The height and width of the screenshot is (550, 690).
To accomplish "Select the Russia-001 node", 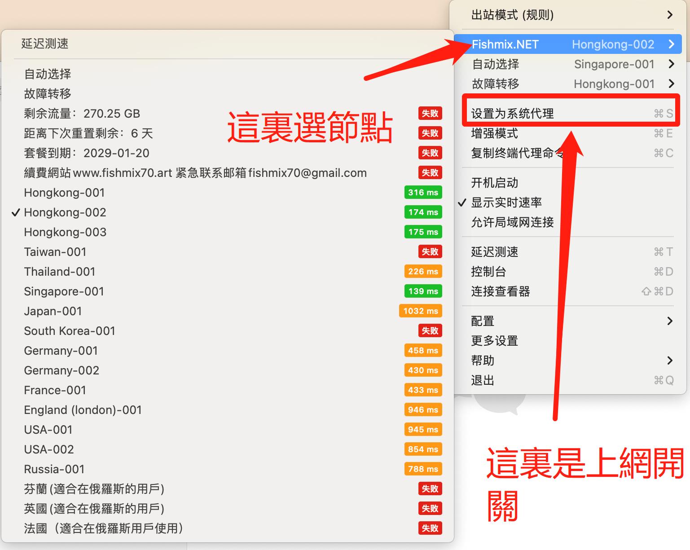I will point(227,469).
